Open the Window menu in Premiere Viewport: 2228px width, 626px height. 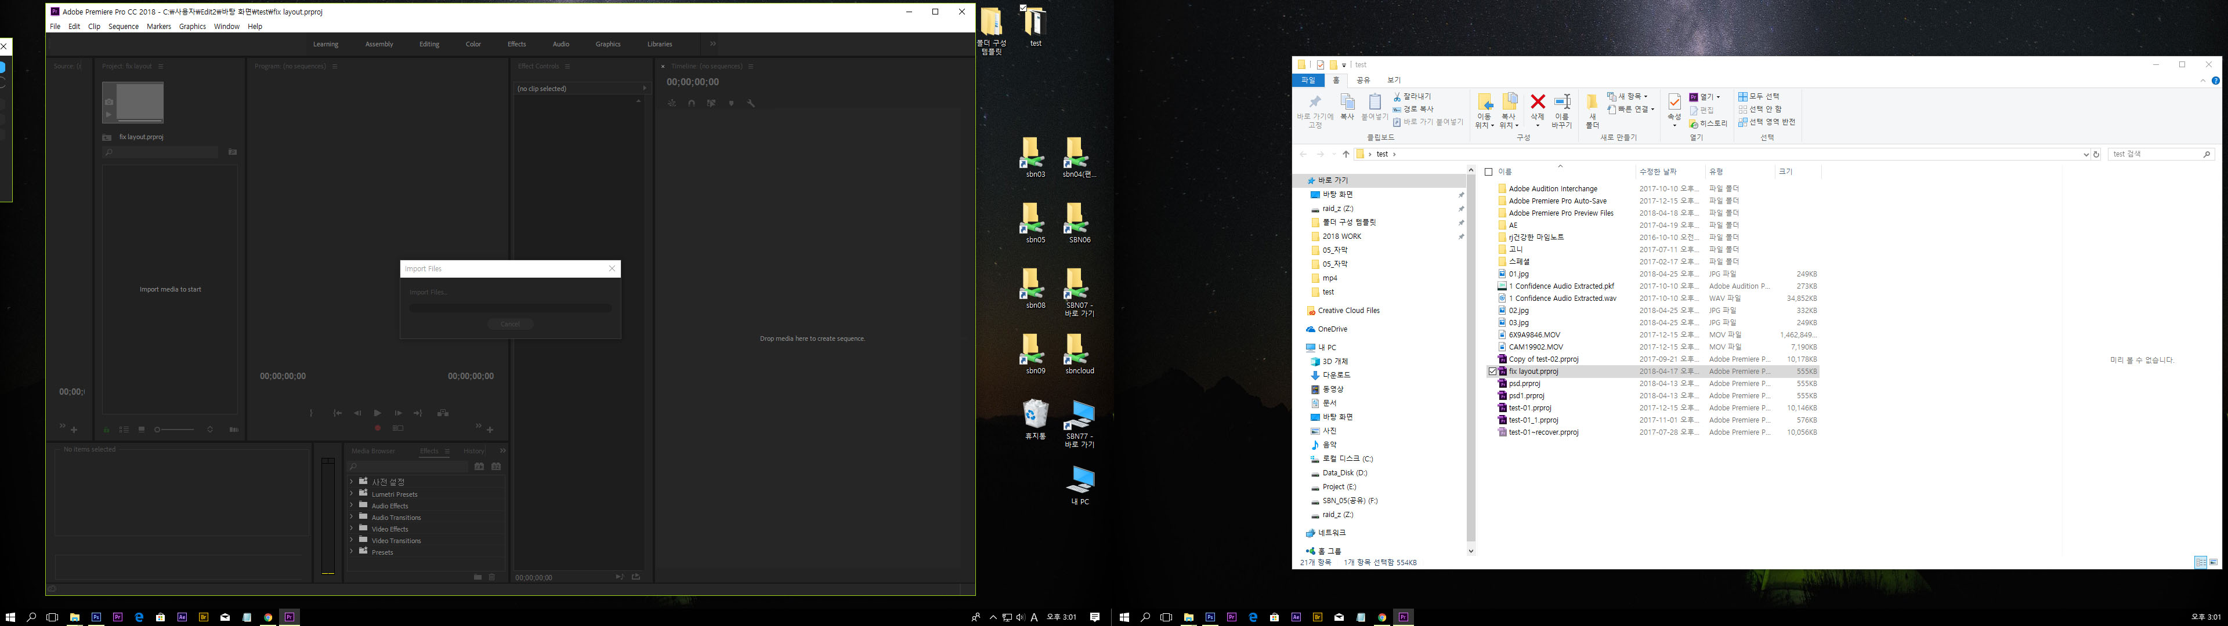[x=227, y=27]
